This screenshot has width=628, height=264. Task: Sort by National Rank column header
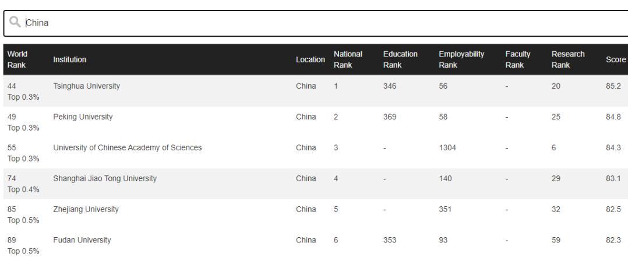(x=348, y=59)
